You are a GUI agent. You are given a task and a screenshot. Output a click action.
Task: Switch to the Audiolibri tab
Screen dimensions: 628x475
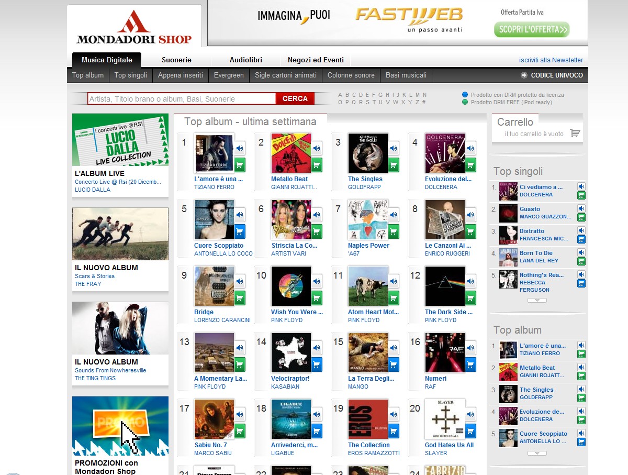(x=246, y=60)
